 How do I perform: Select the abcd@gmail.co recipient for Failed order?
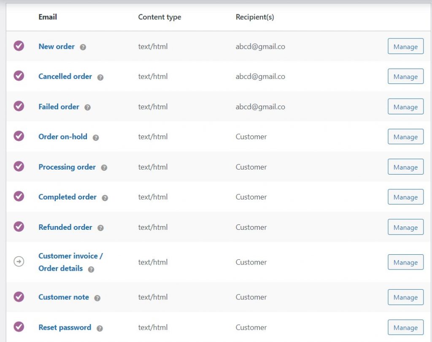[260, 107]
